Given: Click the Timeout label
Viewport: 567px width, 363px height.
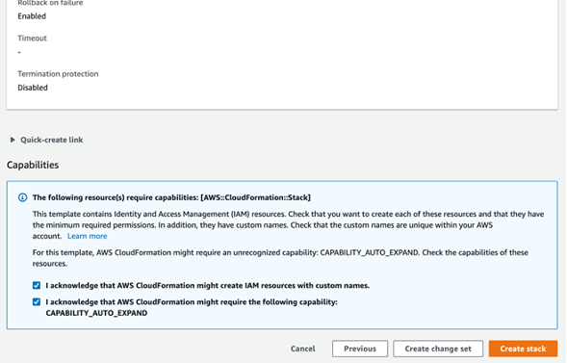Looking at the screenshot, I should (x=32, y=39).
